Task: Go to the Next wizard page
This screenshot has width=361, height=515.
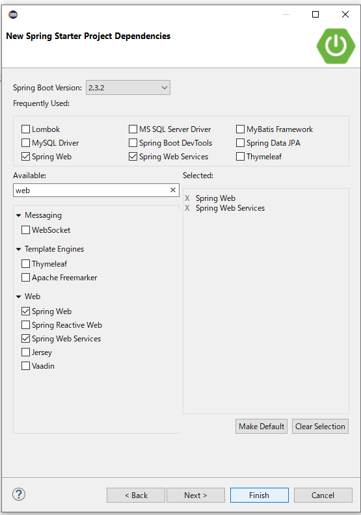Action: 196,495
